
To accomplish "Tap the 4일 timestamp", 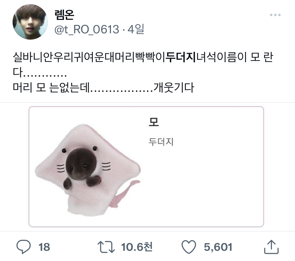I will (136, 29).
